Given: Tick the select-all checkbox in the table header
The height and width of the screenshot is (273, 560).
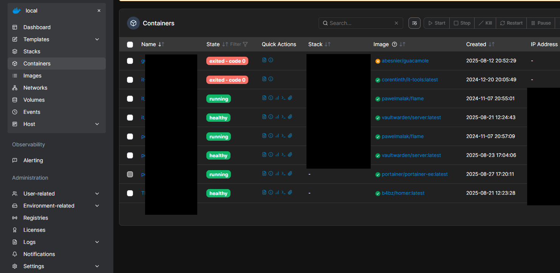Looking at the screenshot, I should (130, 45).
